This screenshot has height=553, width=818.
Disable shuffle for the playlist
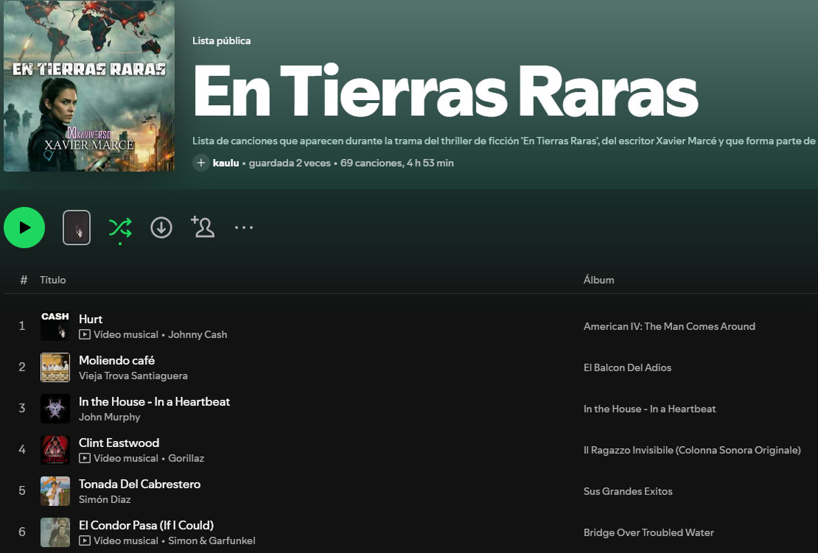coord(119,228)
